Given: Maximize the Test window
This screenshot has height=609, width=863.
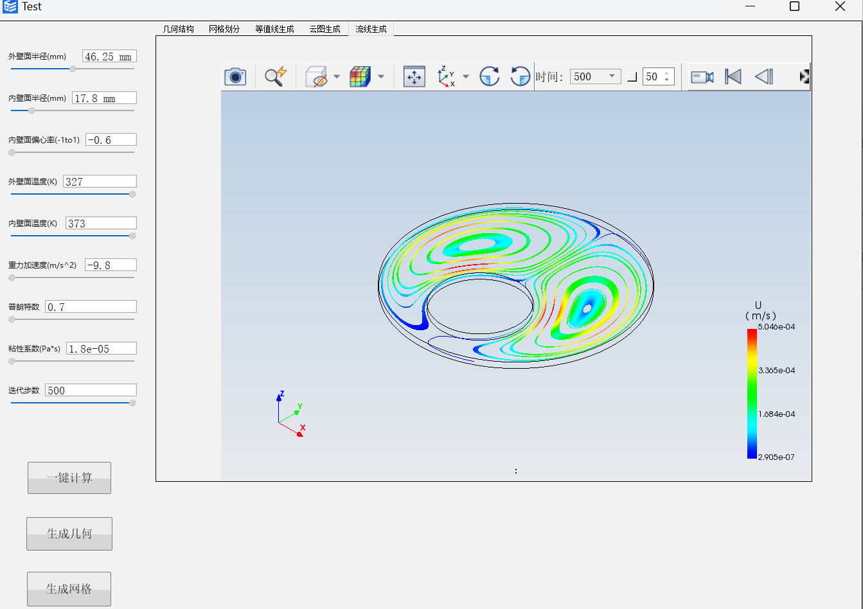Looking at the screenshot, I should (x=794, y=6).
